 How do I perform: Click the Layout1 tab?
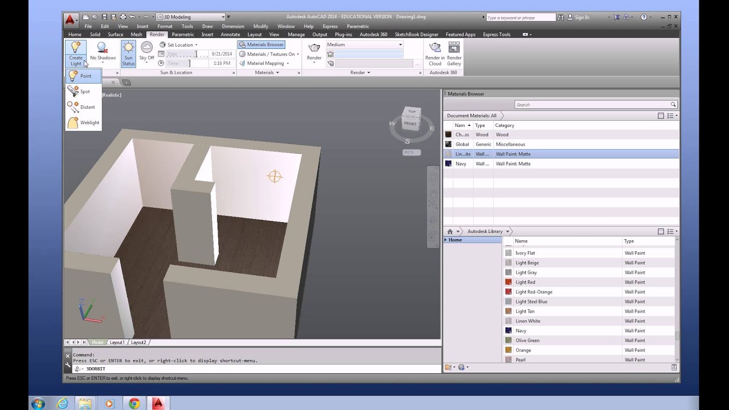117,342
